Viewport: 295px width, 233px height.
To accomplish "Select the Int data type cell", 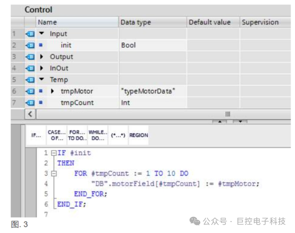I will click(153, 103).
